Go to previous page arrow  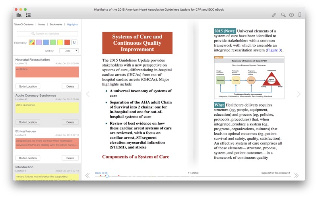[87, 94]
